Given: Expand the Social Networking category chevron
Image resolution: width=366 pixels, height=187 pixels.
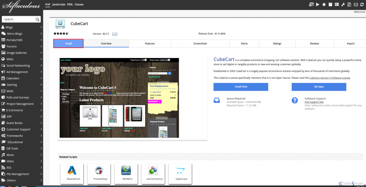Looking at the screenshot, I should click(x=41, y=66).
